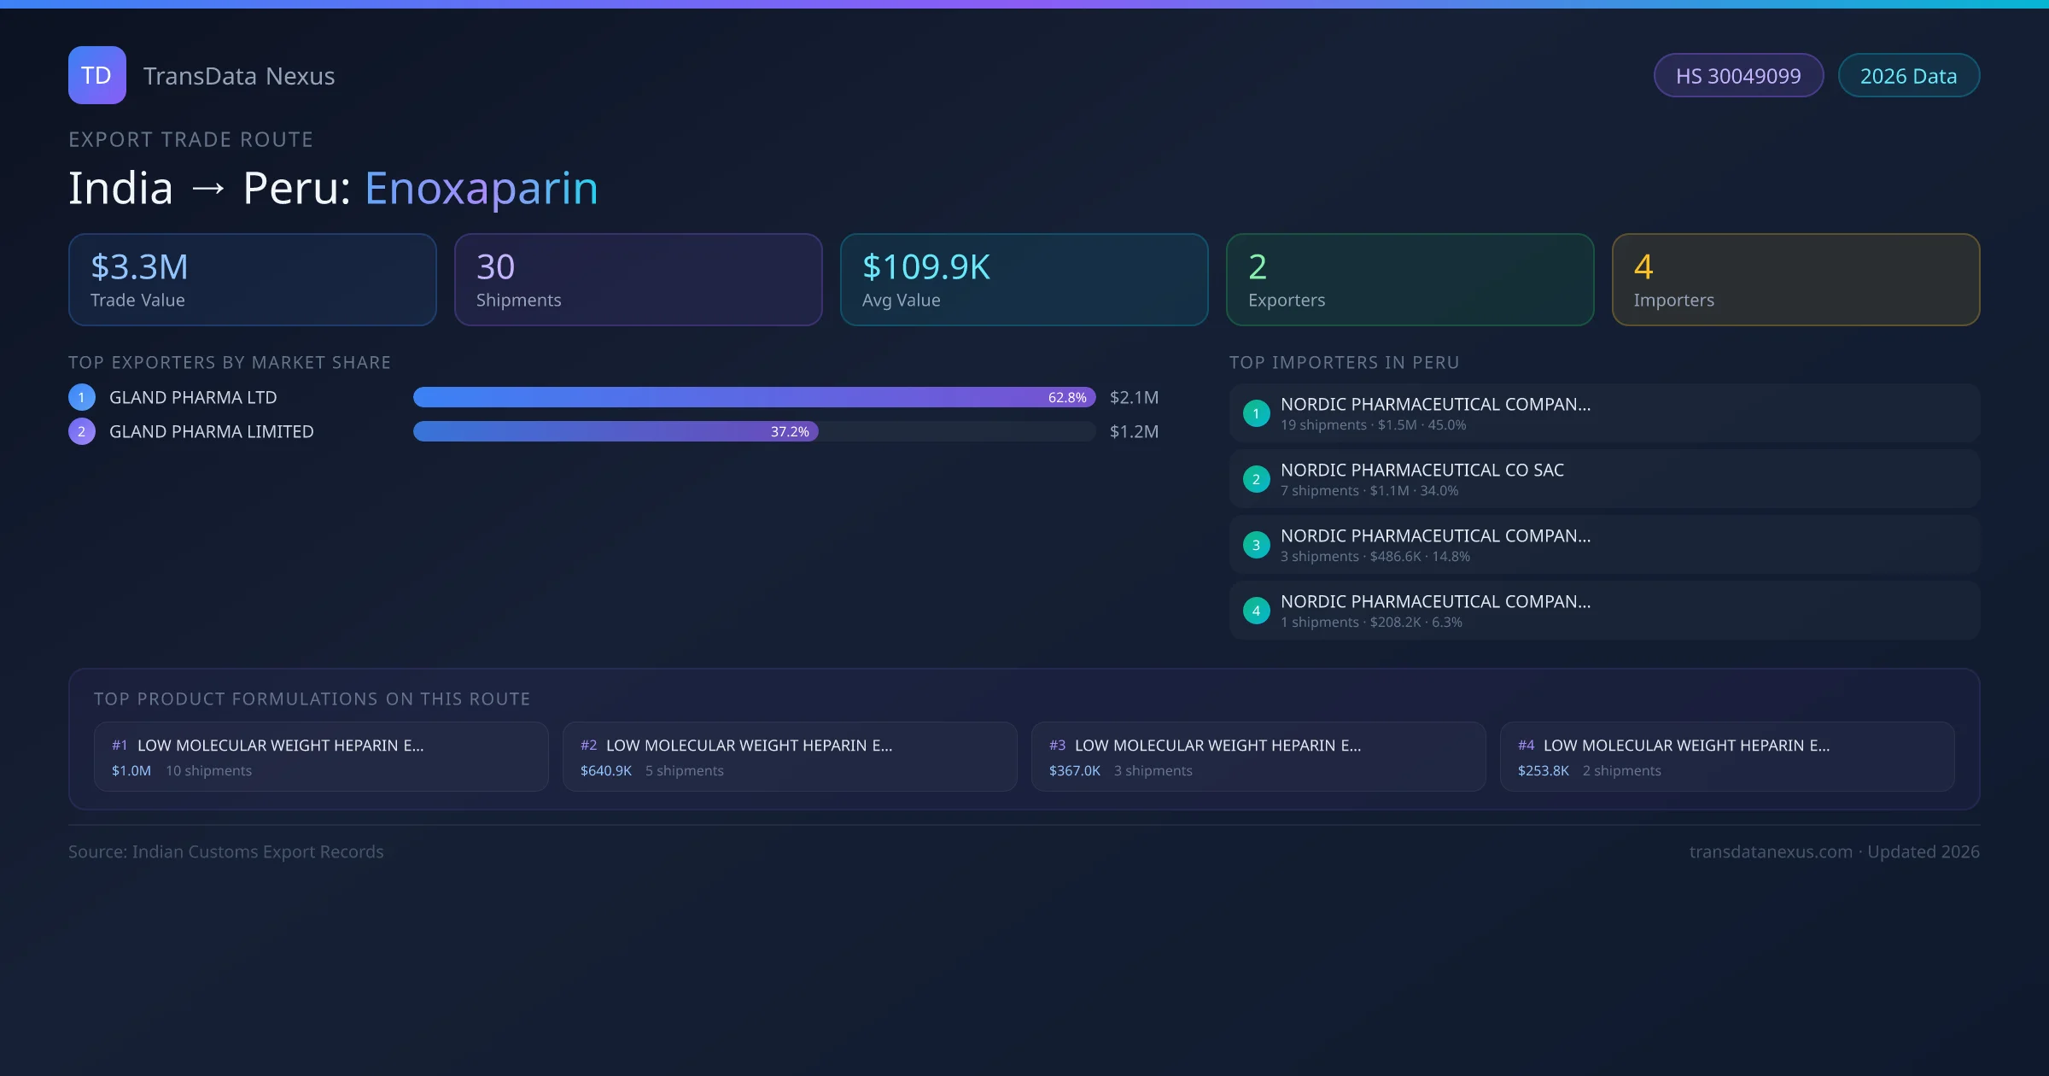Click rank 2 badge for Gland Pharma Limited
The image size is (2049, 1076).
(x=82, y=431)
